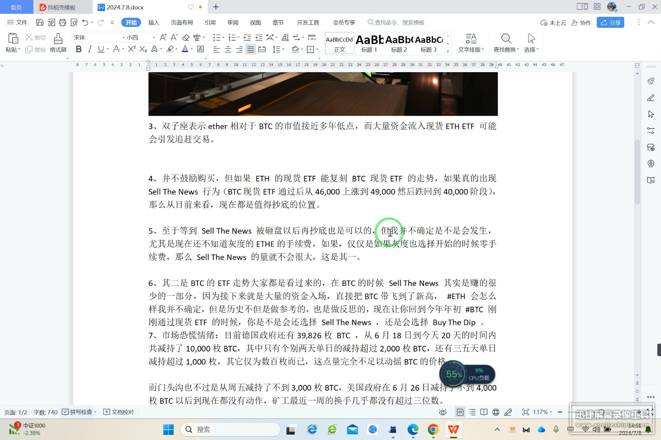Apply the 标题 1 heading style
This screenshot has height=440, width=661.
coord(369,43)
